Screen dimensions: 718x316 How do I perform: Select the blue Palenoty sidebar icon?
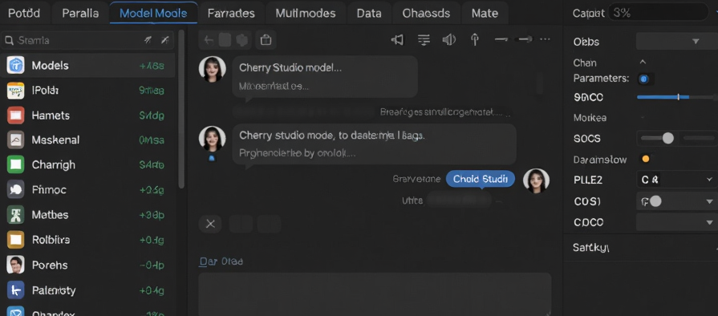(x=15, y=290)
